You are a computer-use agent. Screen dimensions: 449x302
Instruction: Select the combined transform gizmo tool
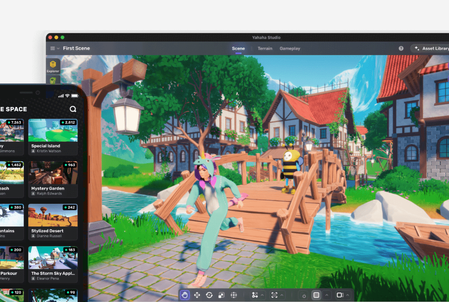[x=234, y=295]
